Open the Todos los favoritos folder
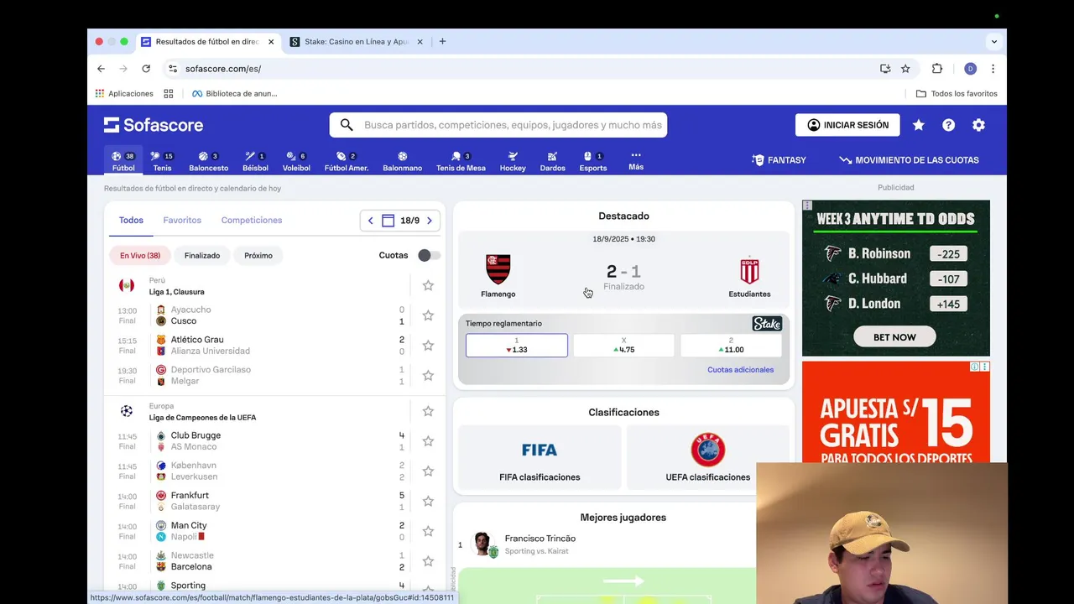Viewport: 1074px width, 604px height. click(957, 94)
